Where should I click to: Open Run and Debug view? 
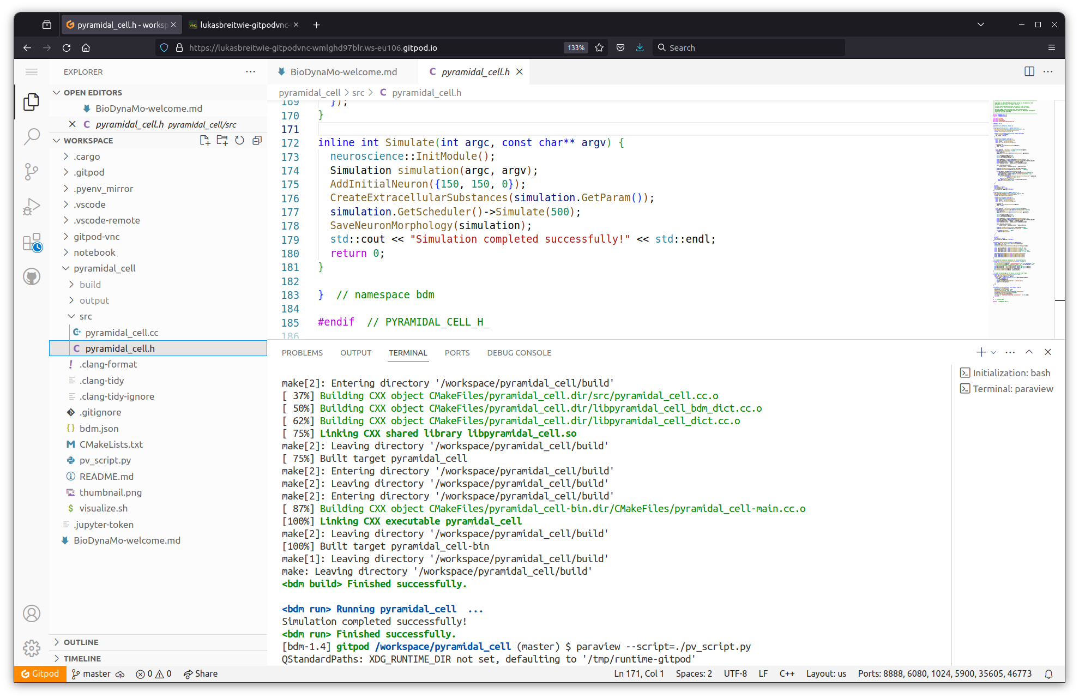(32, 207)
